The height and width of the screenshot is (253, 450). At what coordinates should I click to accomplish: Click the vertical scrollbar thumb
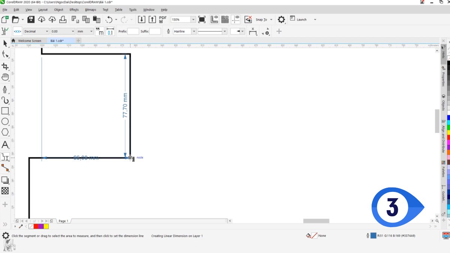point(437,121)
